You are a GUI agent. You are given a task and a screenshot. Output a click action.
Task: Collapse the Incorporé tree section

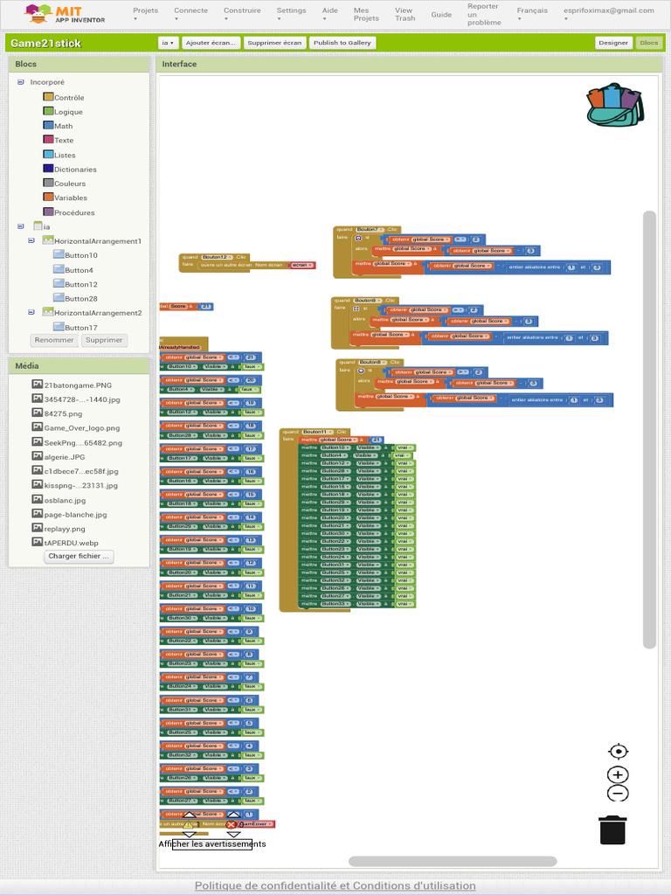(21, 82)
